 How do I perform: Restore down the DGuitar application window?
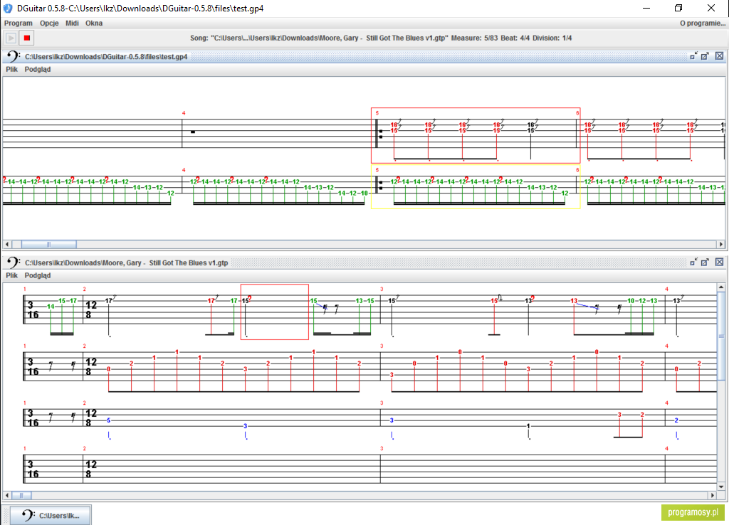[678, 9]
